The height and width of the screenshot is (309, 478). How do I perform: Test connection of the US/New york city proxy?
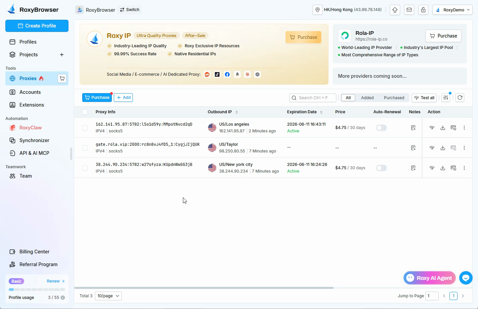(x=432, y=168)
